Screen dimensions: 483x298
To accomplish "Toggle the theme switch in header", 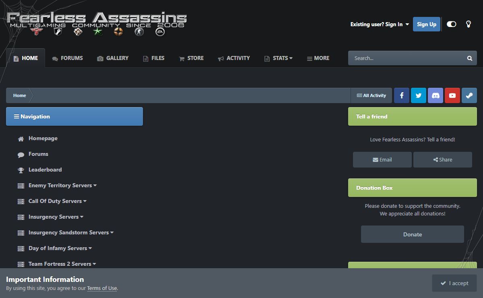I will 452,24.
